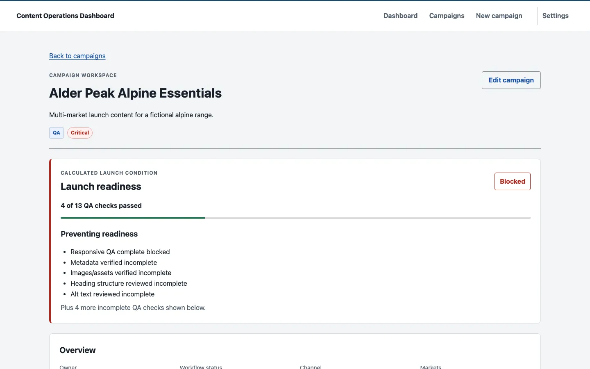The image size is (590, 369).
Task: Click the CALCULATED LAUNCH CONDITION label
Action: 109,173
